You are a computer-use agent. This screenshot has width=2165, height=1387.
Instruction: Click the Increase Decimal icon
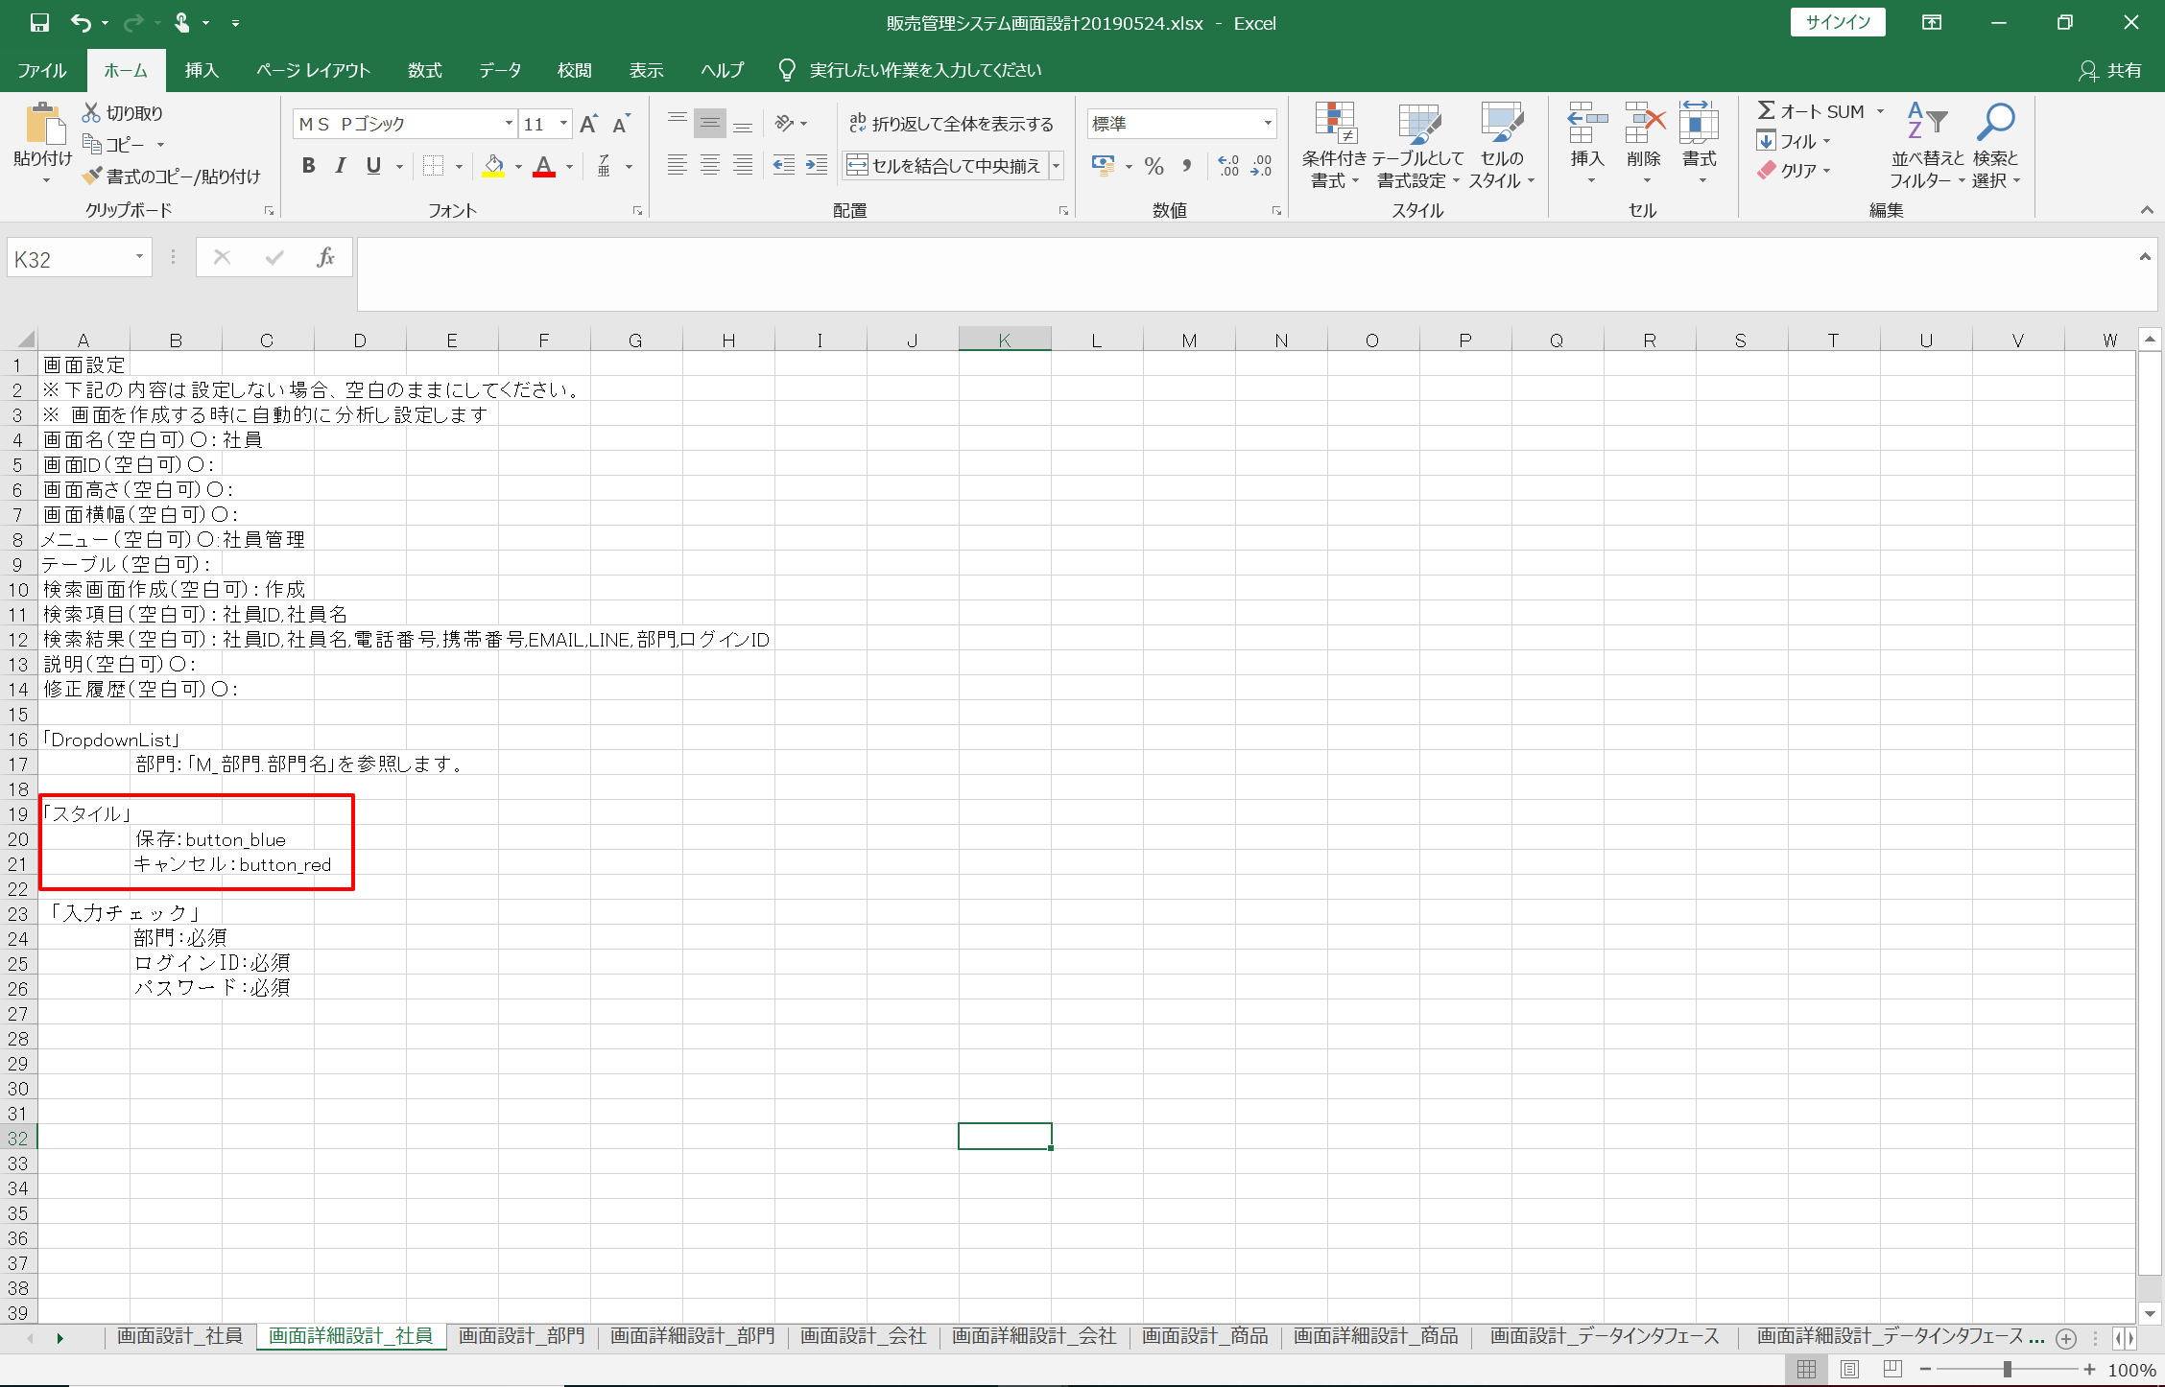coord(1228,166)
